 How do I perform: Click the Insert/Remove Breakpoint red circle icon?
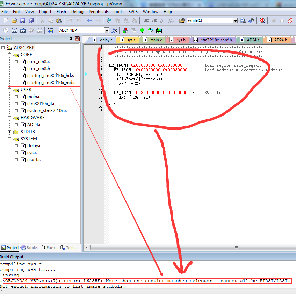(274, 21)
